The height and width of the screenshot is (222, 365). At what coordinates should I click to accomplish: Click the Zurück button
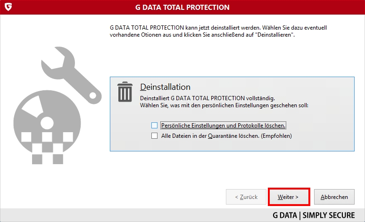(246, 197)
